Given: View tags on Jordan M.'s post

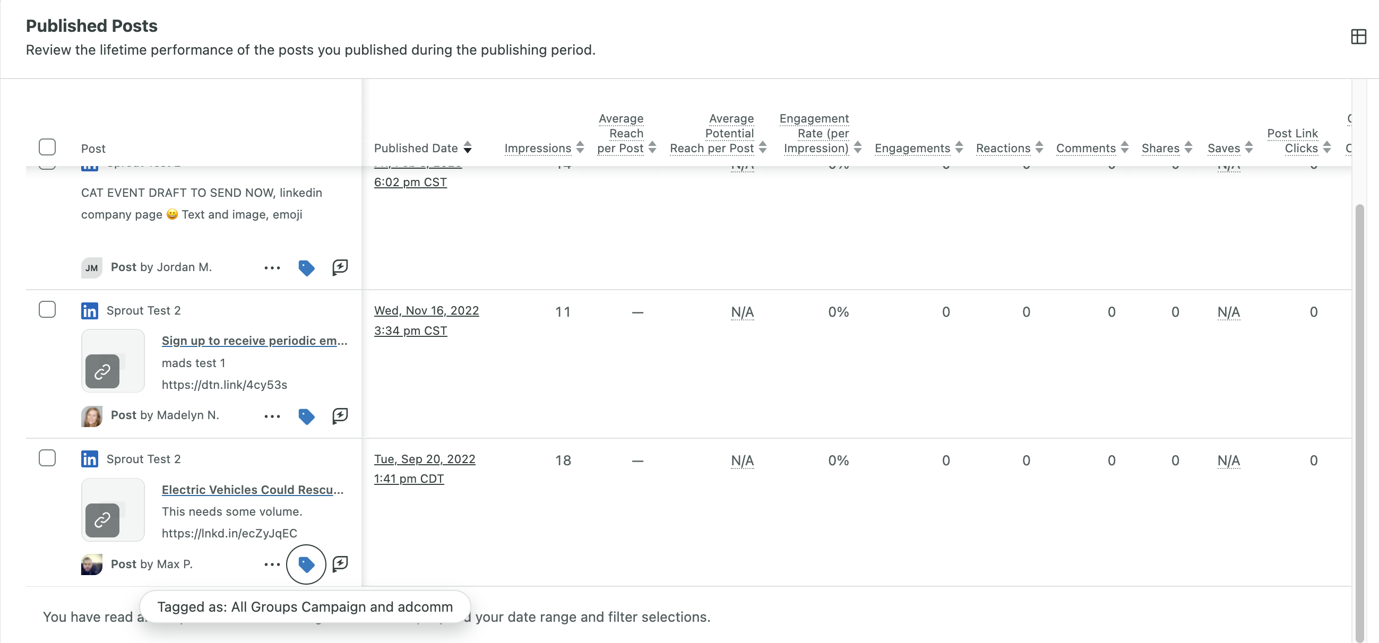Looking at the screenshot, I should (x=306, y=267).
